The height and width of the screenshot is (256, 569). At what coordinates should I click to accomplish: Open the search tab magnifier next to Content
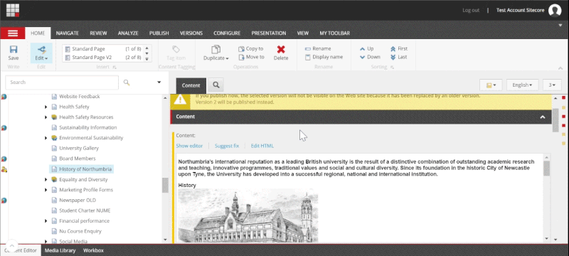click(x=216, y=85)
